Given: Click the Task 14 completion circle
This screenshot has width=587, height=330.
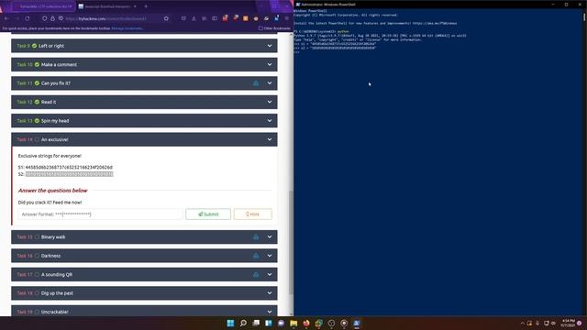Looking at the screenshot, I should (x=37, y=139).
